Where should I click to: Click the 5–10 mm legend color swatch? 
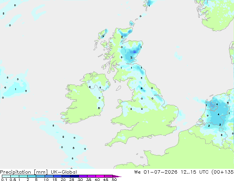(x=40, y=176)
